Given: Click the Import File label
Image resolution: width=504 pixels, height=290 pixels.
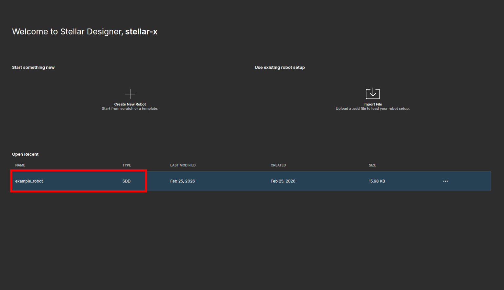Looking at the screenshot, I should pos(373,104).
